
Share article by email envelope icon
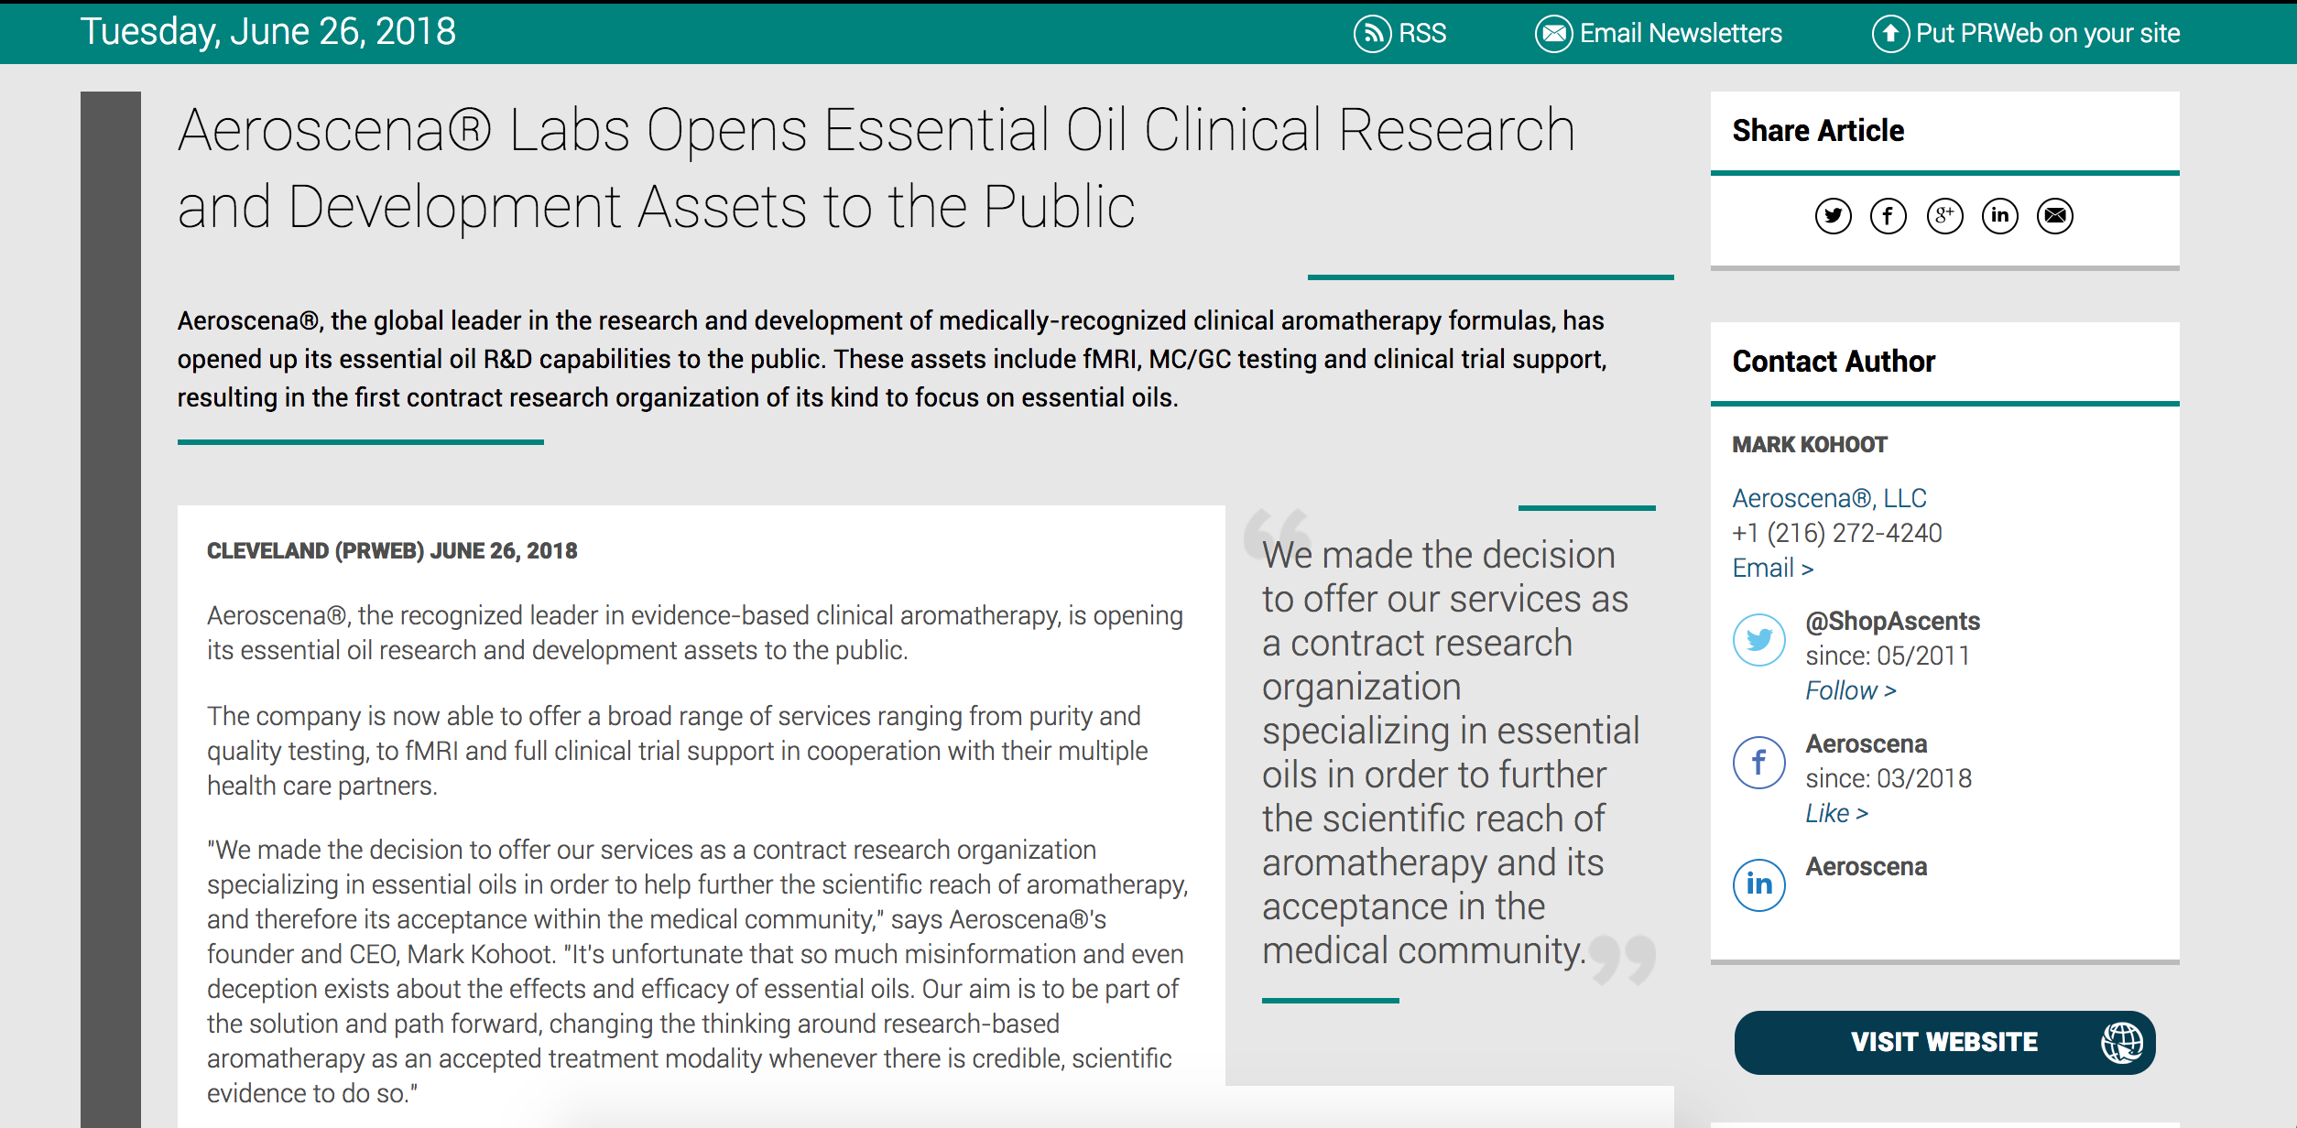point(2054,216)
